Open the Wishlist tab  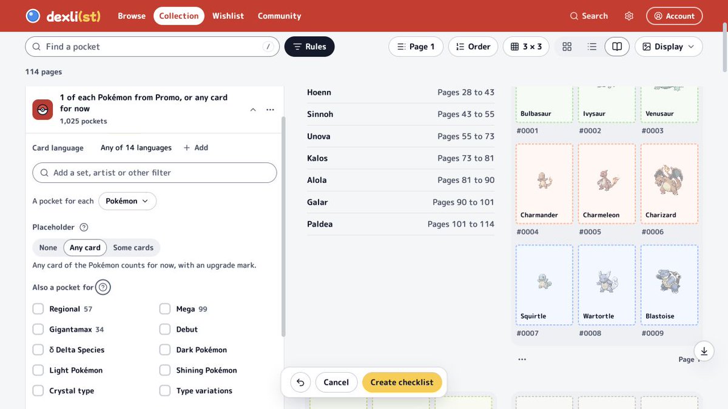[x=228, y=16]
